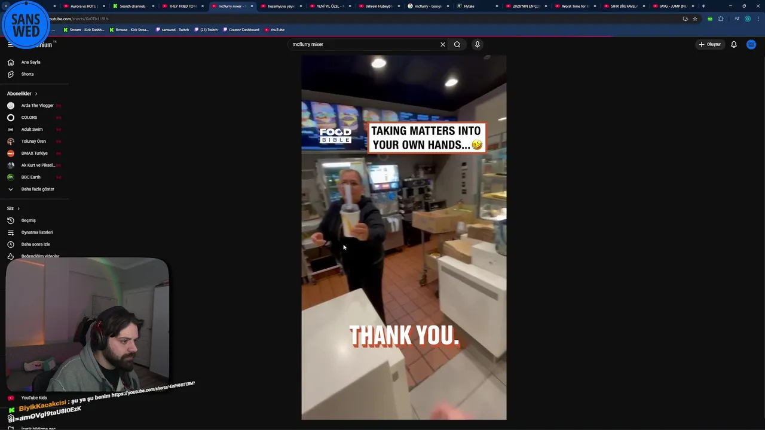Open the account avatar menu
The width and height of the screenshot is (765, 430).
pyautogui.click(x=751, y=44)
